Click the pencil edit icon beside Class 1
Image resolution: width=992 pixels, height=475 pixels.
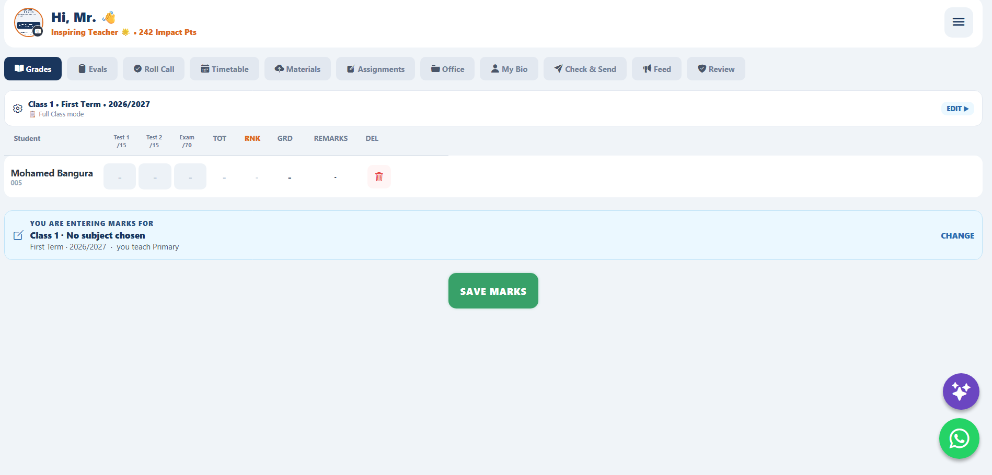tap(18, 235)
